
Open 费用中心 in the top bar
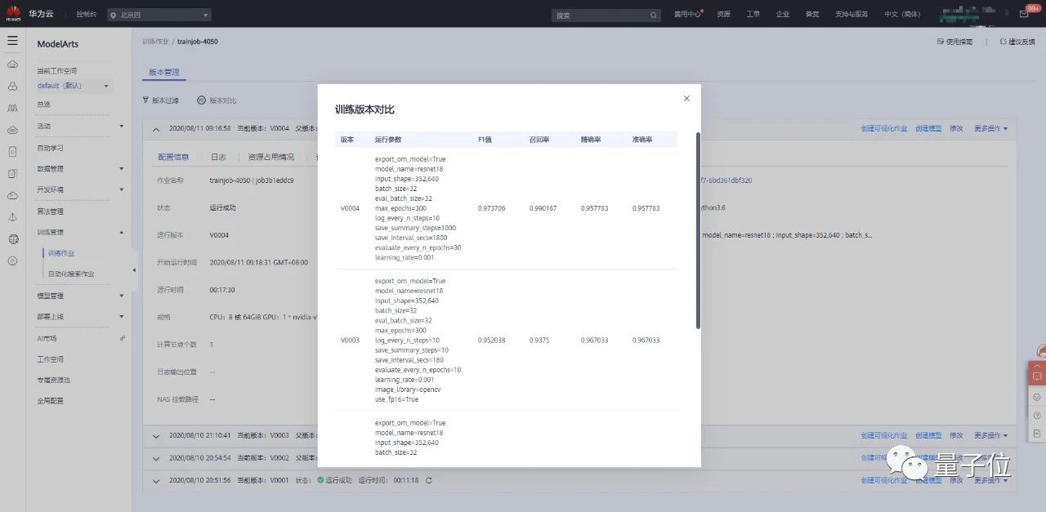(686, 15)
